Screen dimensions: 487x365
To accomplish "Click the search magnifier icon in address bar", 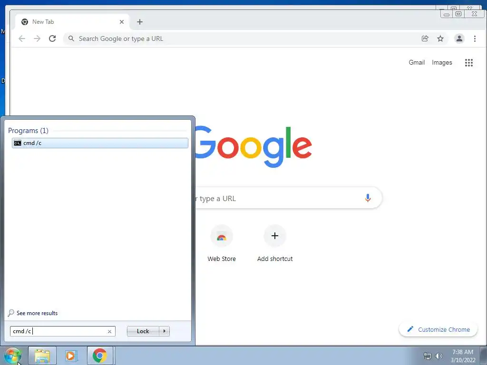I will coord(71,38).
